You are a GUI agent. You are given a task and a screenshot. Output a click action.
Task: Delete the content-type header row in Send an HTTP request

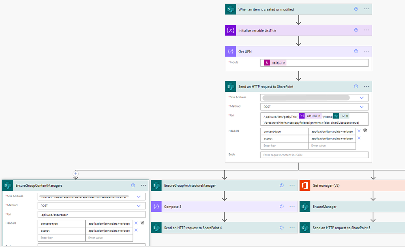tap(359, 131)
